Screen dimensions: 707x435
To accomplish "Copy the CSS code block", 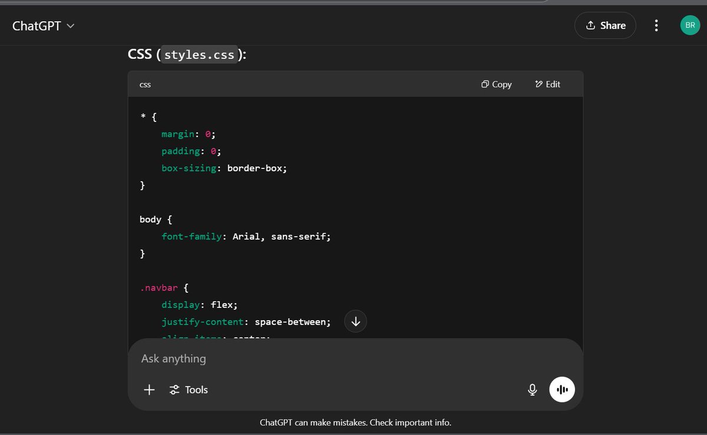I will click(496, 84).
